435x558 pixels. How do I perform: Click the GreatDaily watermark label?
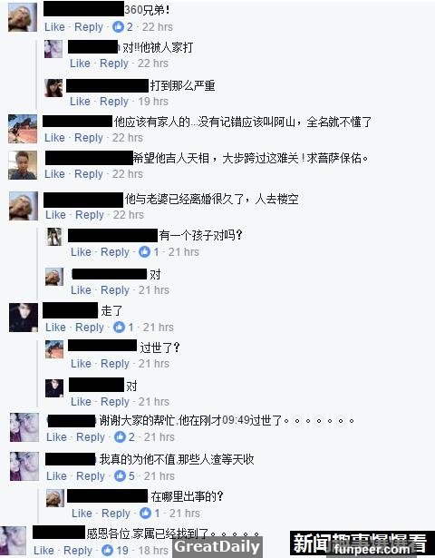click(217, 546)
